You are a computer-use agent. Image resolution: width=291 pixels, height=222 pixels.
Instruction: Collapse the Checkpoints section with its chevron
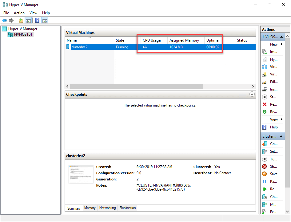252,94
